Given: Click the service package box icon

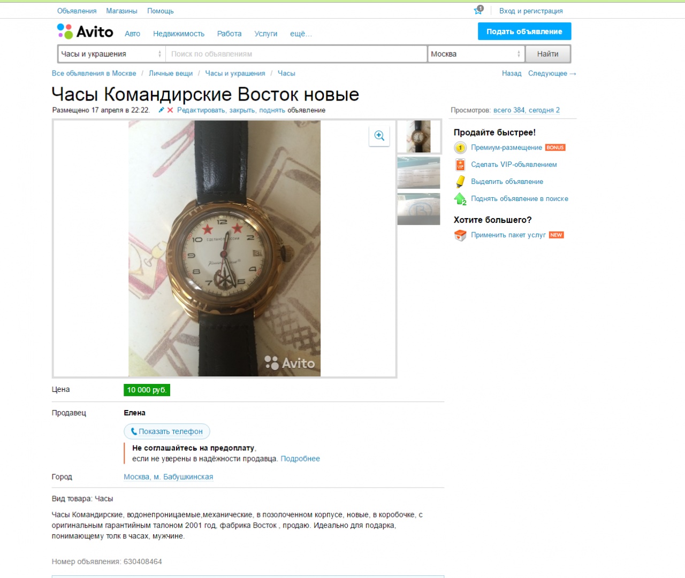Looking at the screenshot, I should (x=460, y=235).
